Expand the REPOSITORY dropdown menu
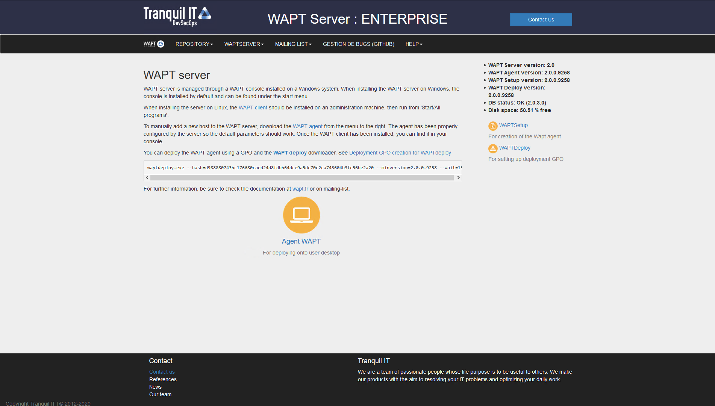 click(x=194, y=44)
